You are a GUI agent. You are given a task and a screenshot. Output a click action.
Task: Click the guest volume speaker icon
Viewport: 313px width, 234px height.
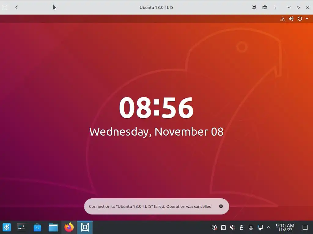tap(291, 19)
